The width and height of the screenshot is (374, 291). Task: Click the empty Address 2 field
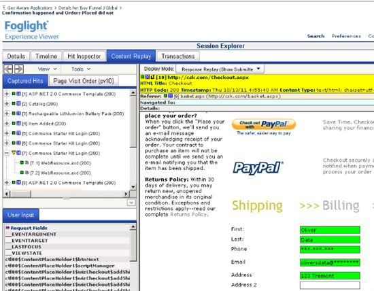click(330, 286)
